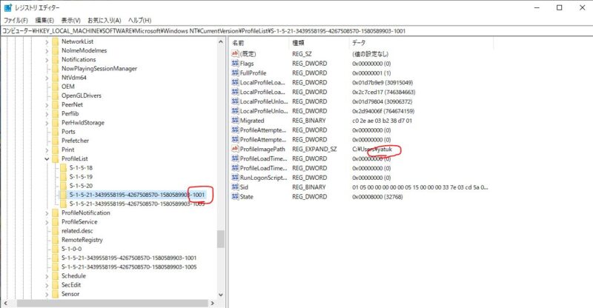Click the FullProfile value name
Screen dimensions: 593x308
253,73
